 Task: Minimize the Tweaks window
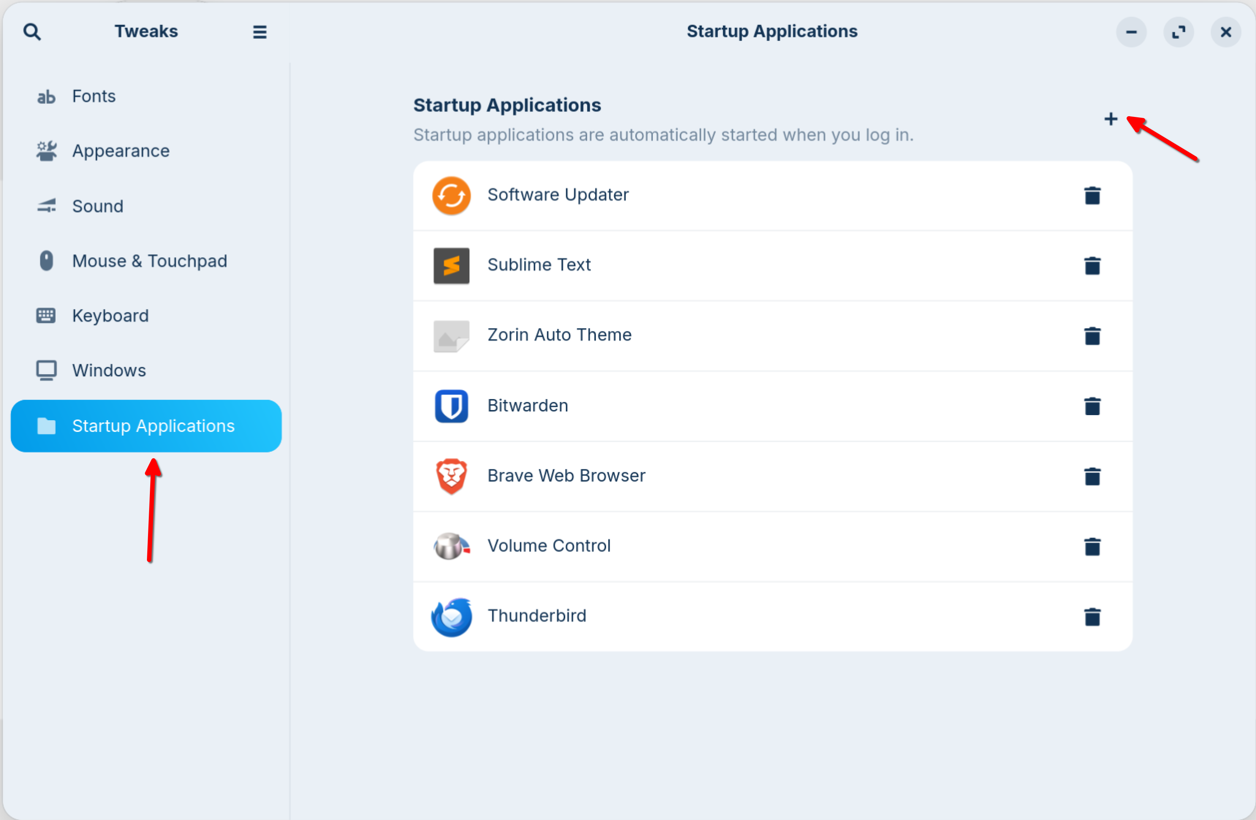[x=1131, y=32]
